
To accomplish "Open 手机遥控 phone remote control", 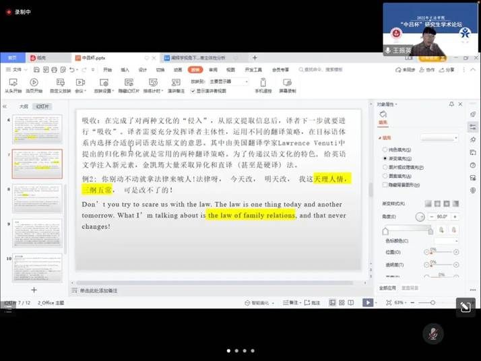I will coord(263,83).
